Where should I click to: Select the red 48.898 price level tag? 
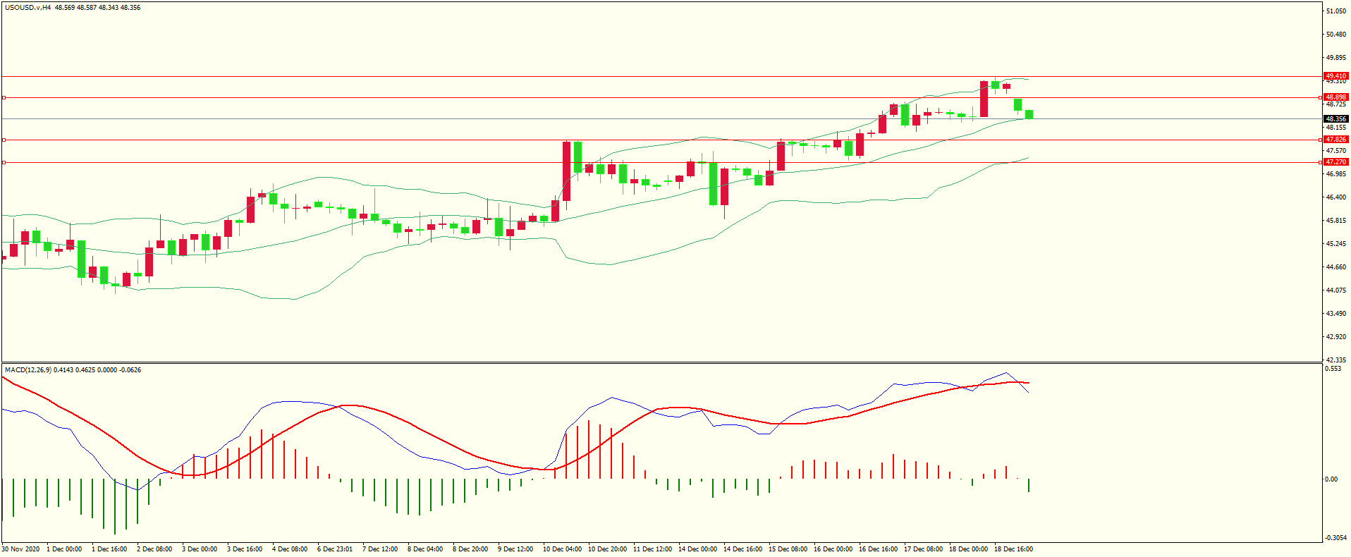(1336, 97)
